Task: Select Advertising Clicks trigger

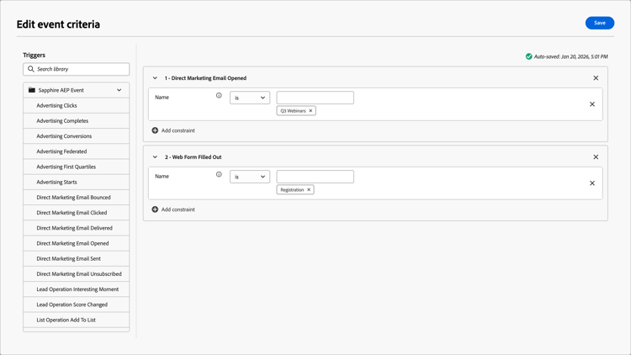Action: [x=57, y=106]
